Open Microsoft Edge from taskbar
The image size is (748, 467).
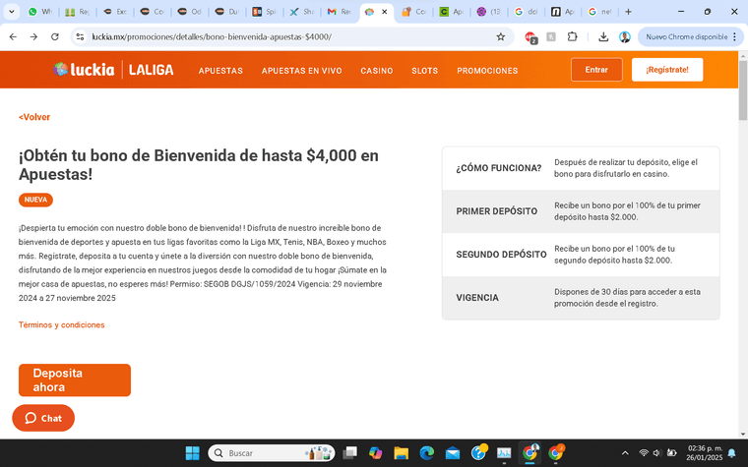pyautogui.click(x=427, y=453)
